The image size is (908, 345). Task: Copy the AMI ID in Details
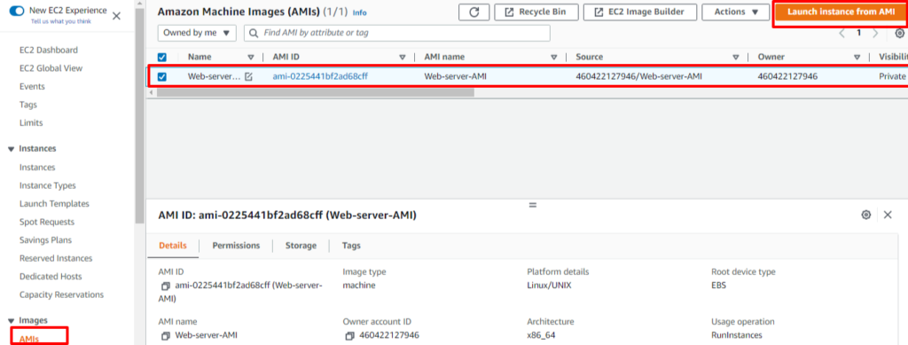pos(166,286)
